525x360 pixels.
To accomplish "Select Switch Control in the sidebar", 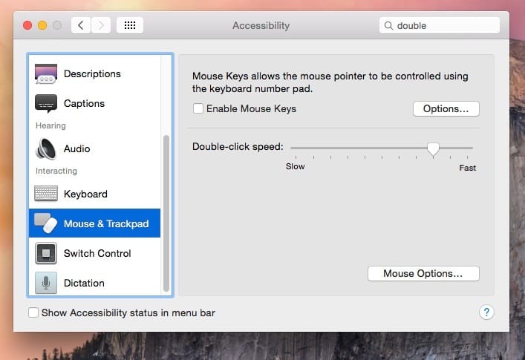I will 95,253.
